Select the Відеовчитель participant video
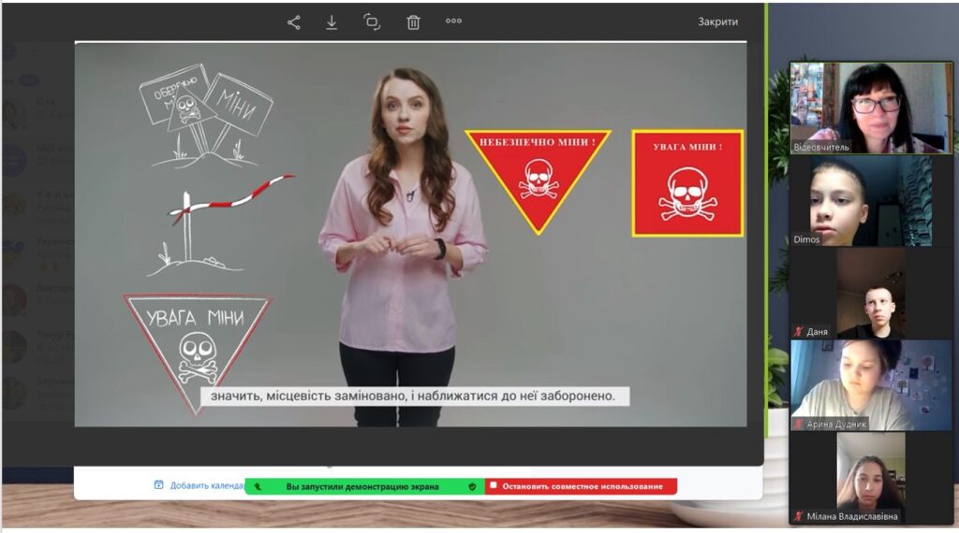This screenshot has height=533, width=959. (x=872, y=108)
